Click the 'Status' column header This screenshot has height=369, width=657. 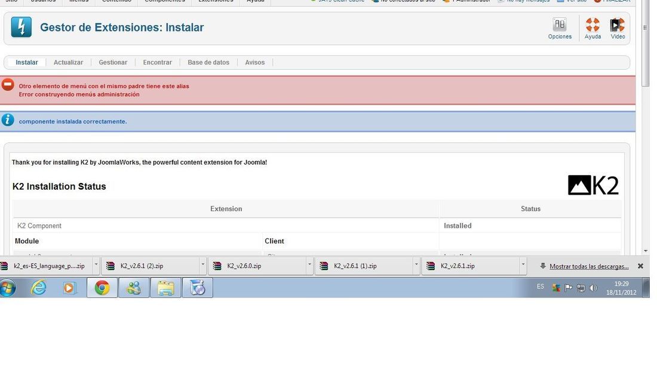point(530,209)
